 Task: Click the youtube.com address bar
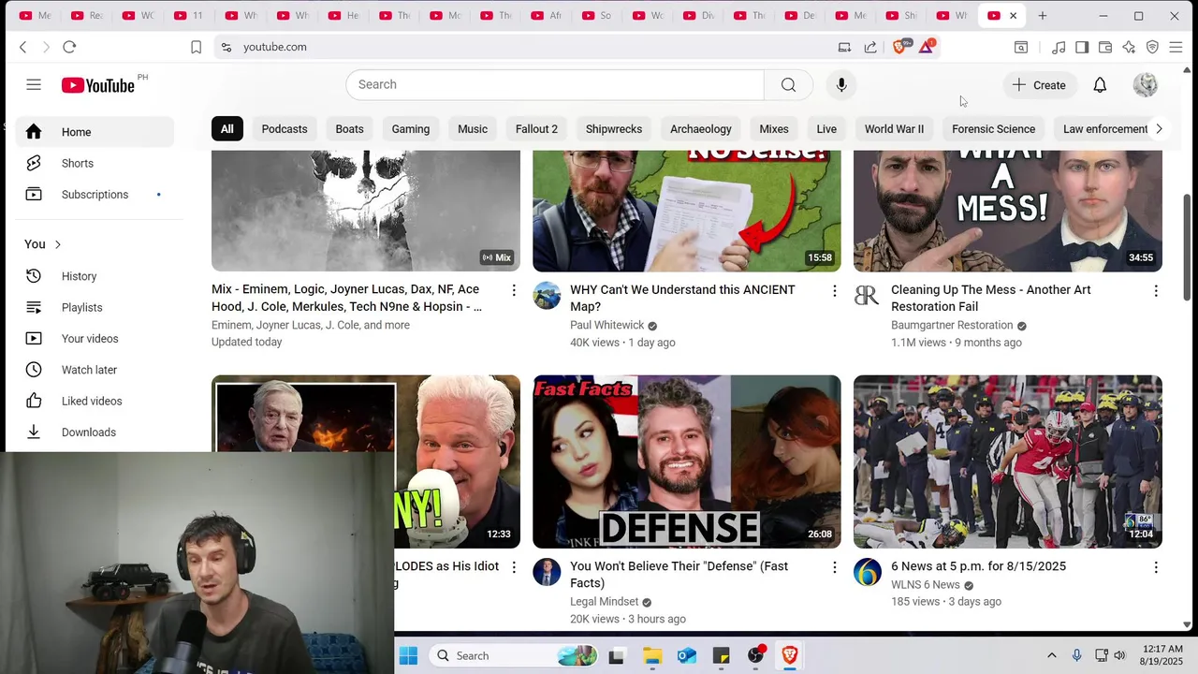pyautogui.click(x=524, y=47)
